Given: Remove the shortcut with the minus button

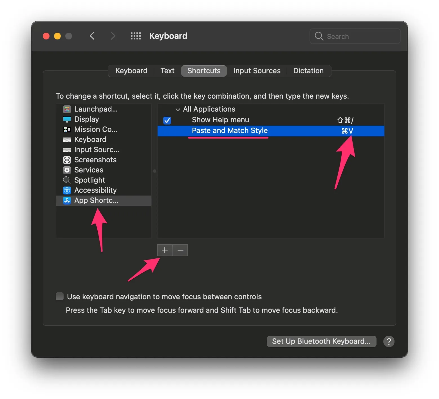Looking at the screenshot, I should [180, 250].
